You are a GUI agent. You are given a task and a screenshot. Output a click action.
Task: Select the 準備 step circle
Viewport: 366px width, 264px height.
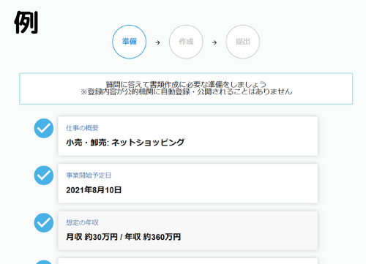pyautogui.click(x=130, y=42)
